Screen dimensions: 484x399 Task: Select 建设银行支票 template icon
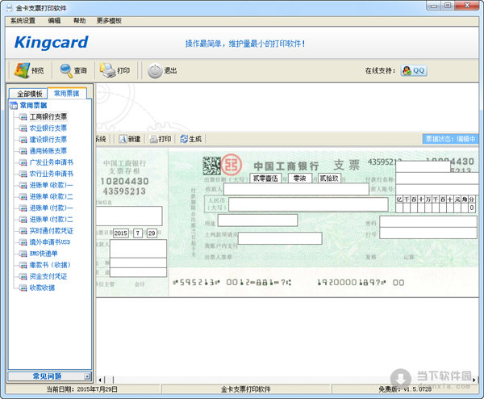pos(23,140)
